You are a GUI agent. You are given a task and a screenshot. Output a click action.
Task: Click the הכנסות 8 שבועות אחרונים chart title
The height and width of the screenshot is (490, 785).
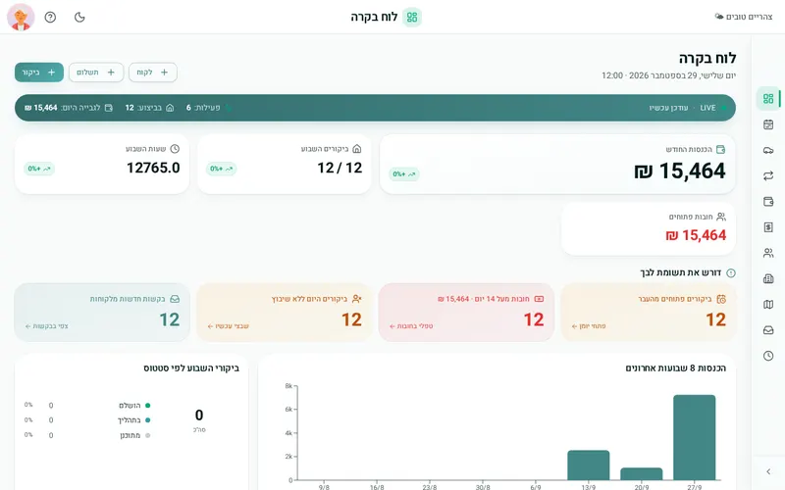(x=675, y=368)
